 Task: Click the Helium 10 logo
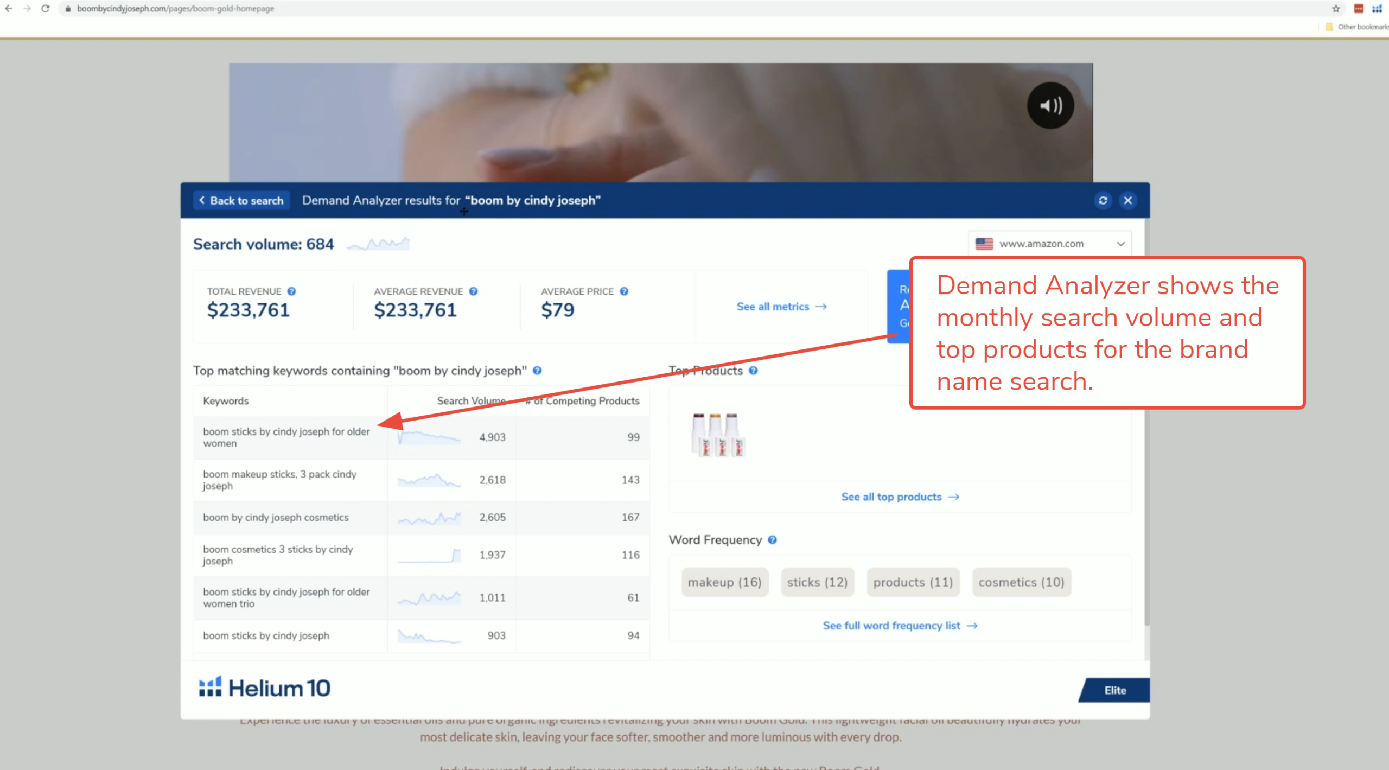coord(264,687)
